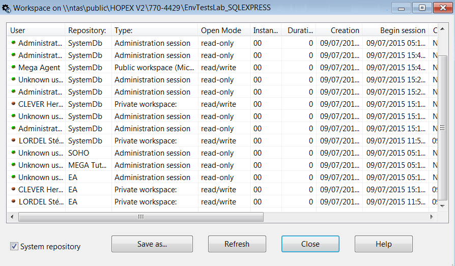Click the vertical scrollbar down arrow

443,207
